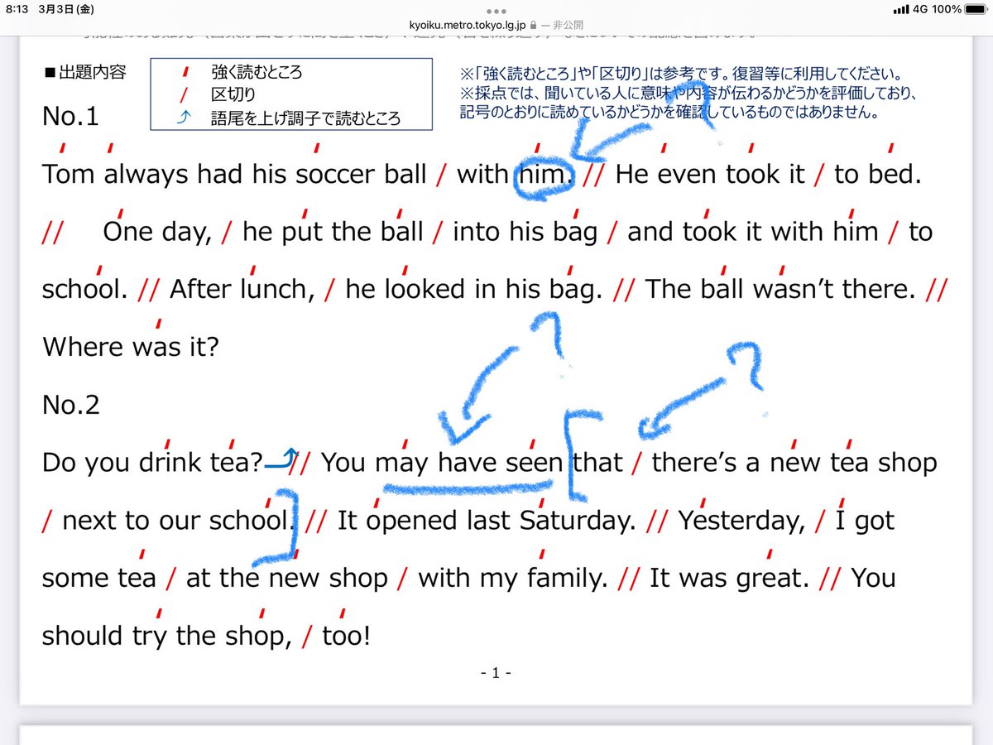Select the phrase "there's a new tea shop"
Viewport: 993px width, 745px height.
(794, 463)
